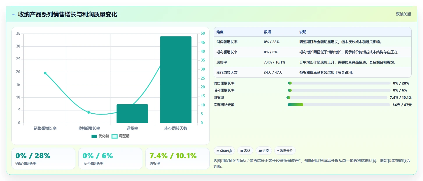Click the 0% / 6% 毛利额增长率 data card
Screen dimensions: 423x181
(x=110, y=159)
